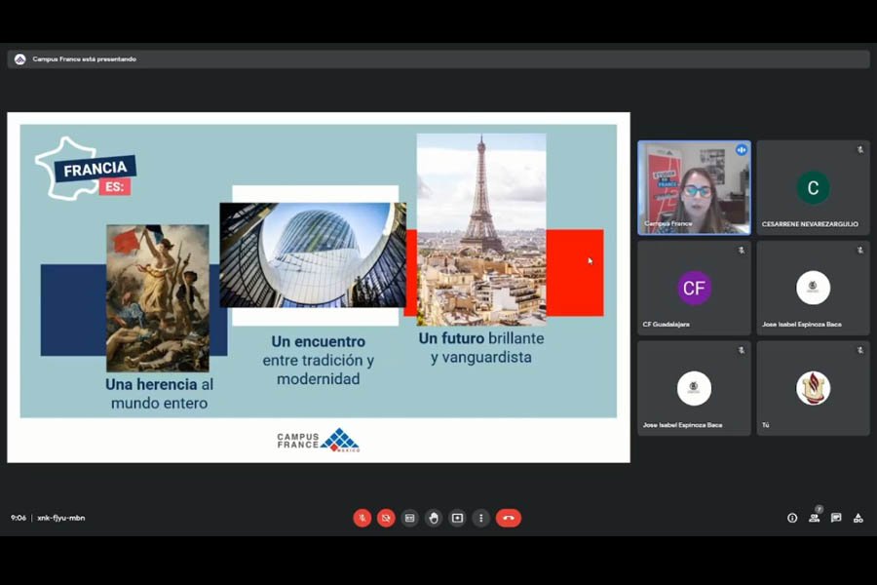Click the "Un futuro brillante y vanguardista" caption

coord(481,348)
